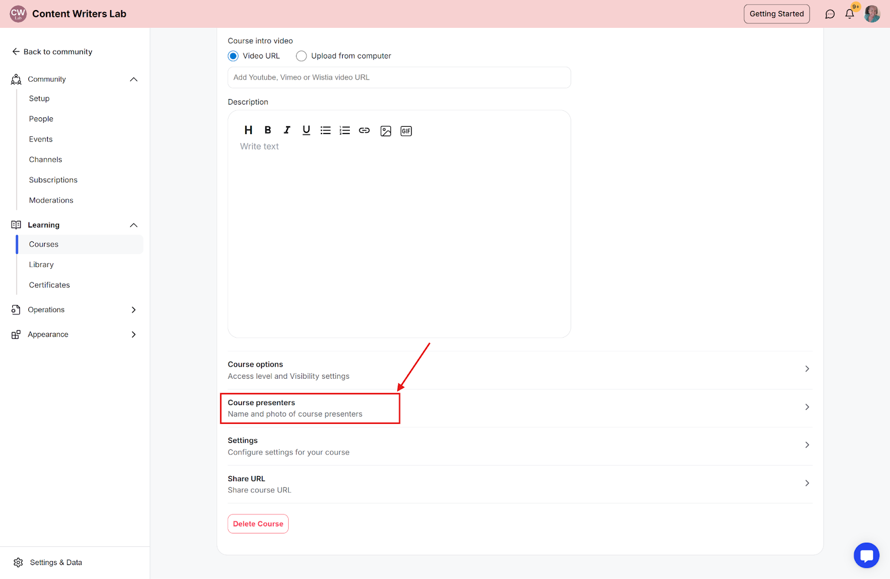Insert a hyperlink in description

click(x=364, y=130)
